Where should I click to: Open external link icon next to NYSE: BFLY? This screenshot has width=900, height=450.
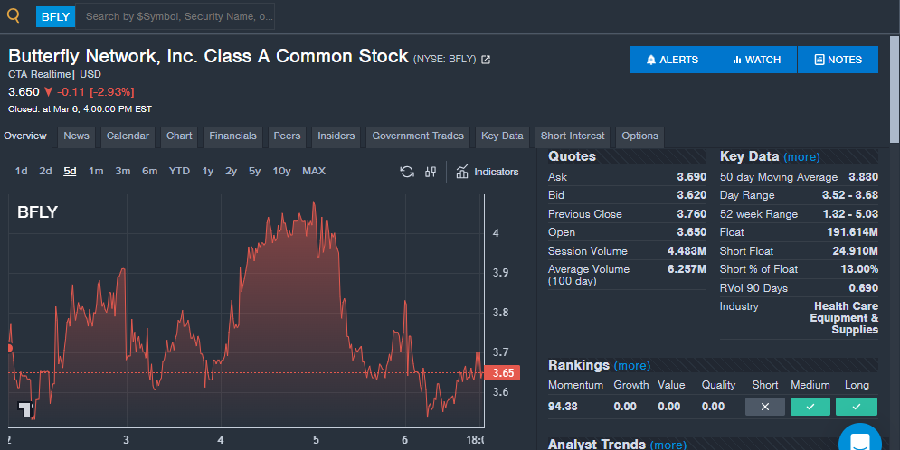click(486, 60)
